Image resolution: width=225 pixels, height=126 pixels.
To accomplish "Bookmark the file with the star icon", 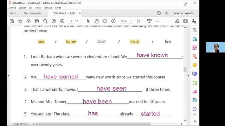I will (x=20, y=21).
